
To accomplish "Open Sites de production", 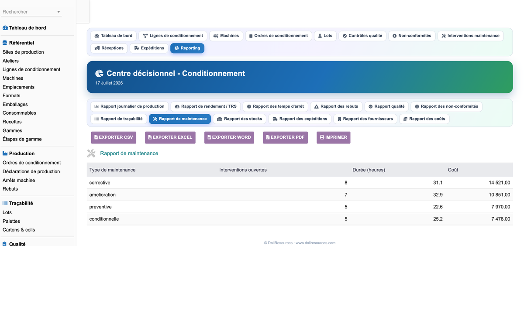I will pos(23,52).
